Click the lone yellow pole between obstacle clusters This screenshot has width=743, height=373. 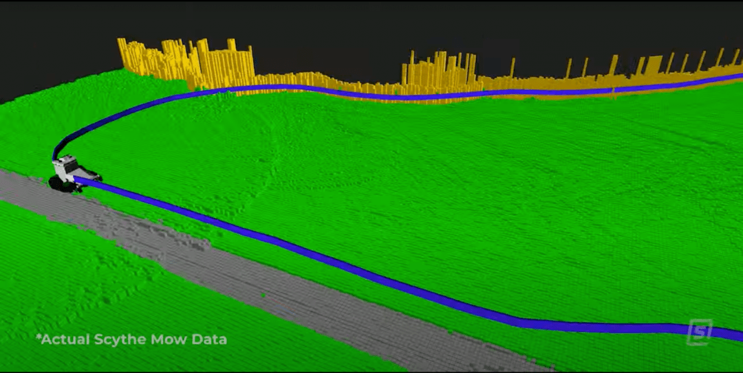[x=513, y=69]
